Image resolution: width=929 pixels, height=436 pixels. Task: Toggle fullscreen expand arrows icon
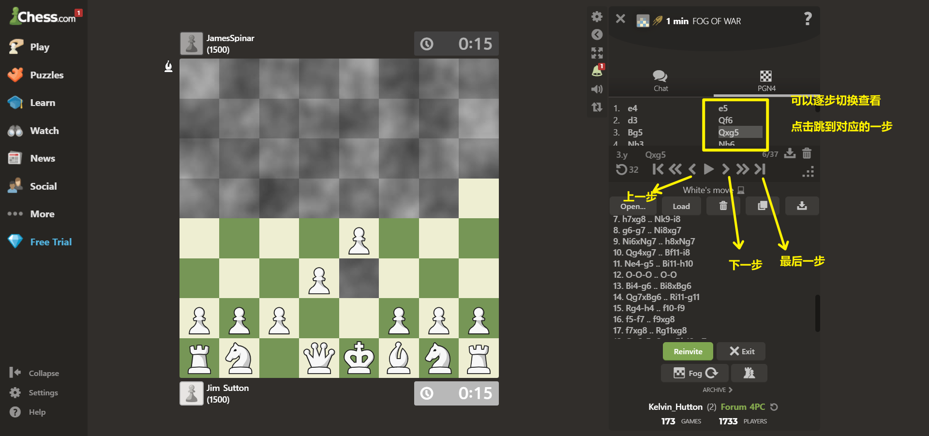(597, 53)
